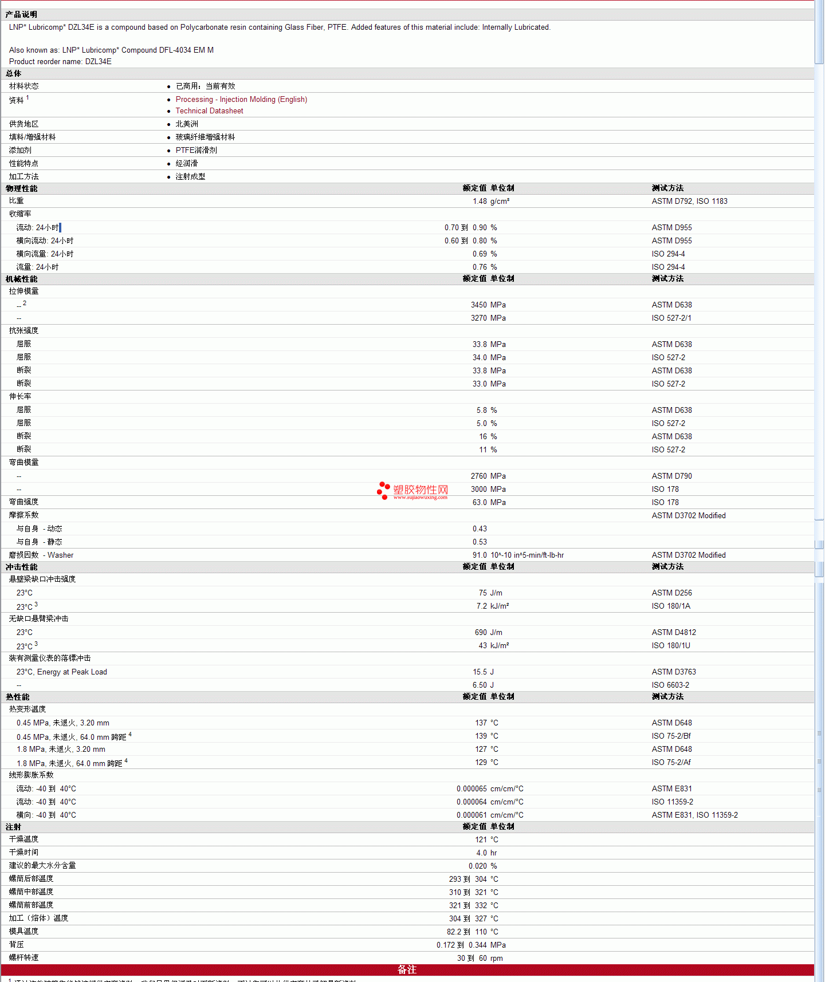825x982 pixels.
Task: Select the Product reorder name: DZL34E line
Action: [x=60, y=62]
